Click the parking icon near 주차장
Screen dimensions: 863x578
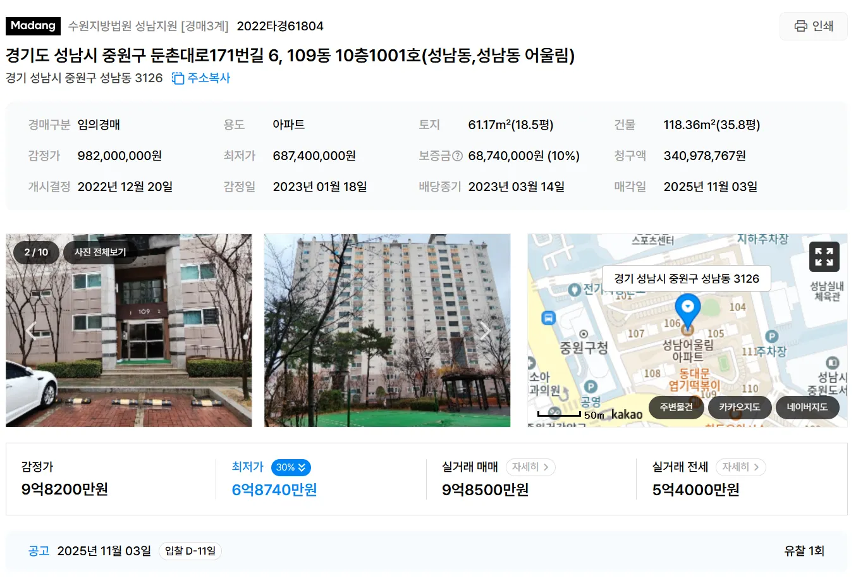tap(771, 336)
